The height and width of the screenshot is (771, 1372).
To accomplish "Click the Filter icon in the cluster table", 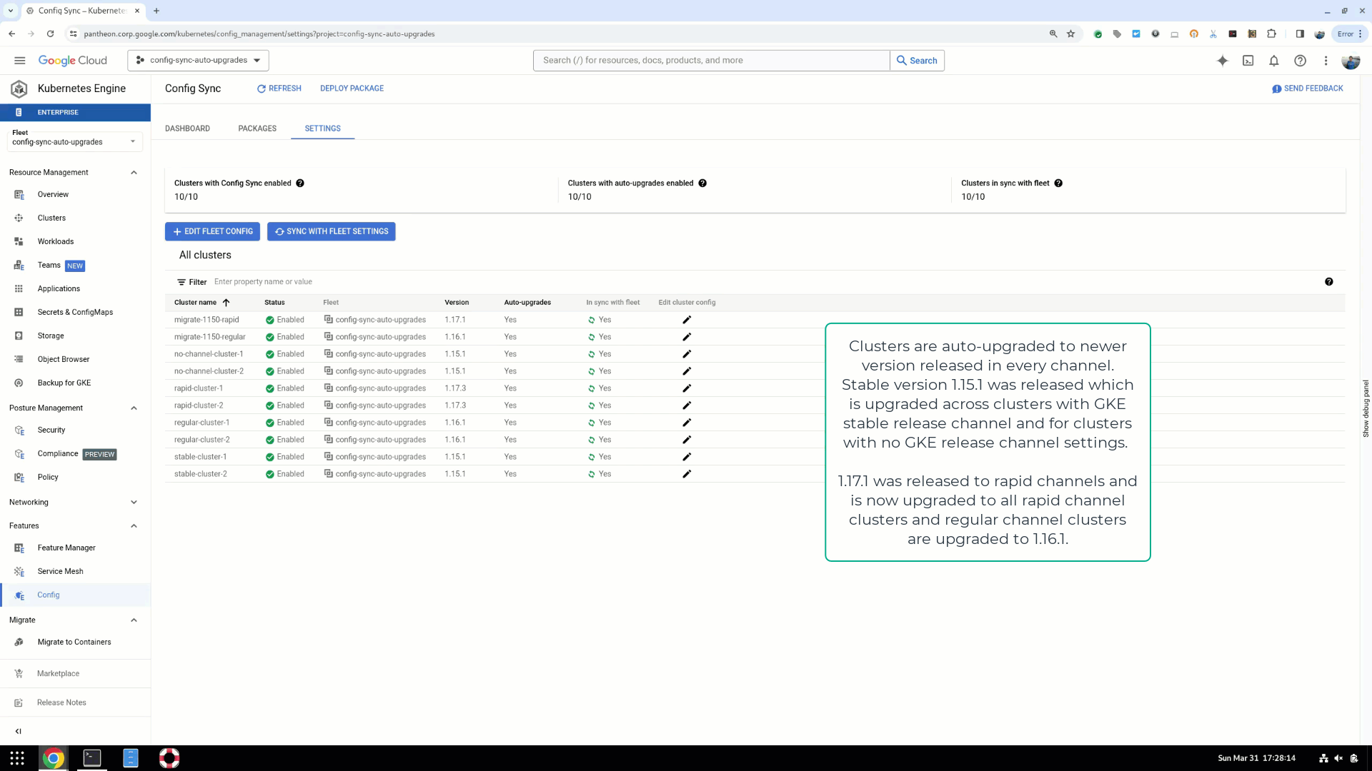I will pos(181,281).
